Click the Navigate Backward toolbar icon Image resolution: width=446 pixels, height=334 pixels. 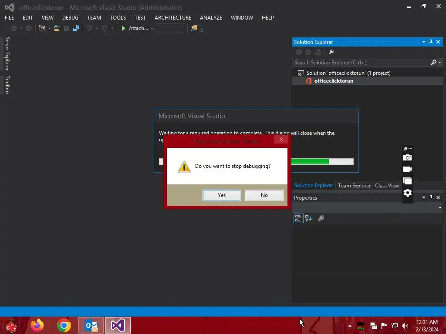click(14, 28)
